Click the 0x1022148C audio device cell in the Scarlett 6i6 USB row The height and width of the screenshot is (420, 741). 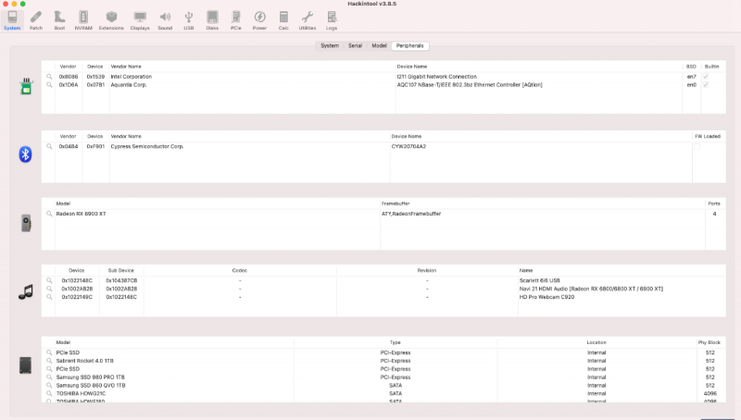77,280
